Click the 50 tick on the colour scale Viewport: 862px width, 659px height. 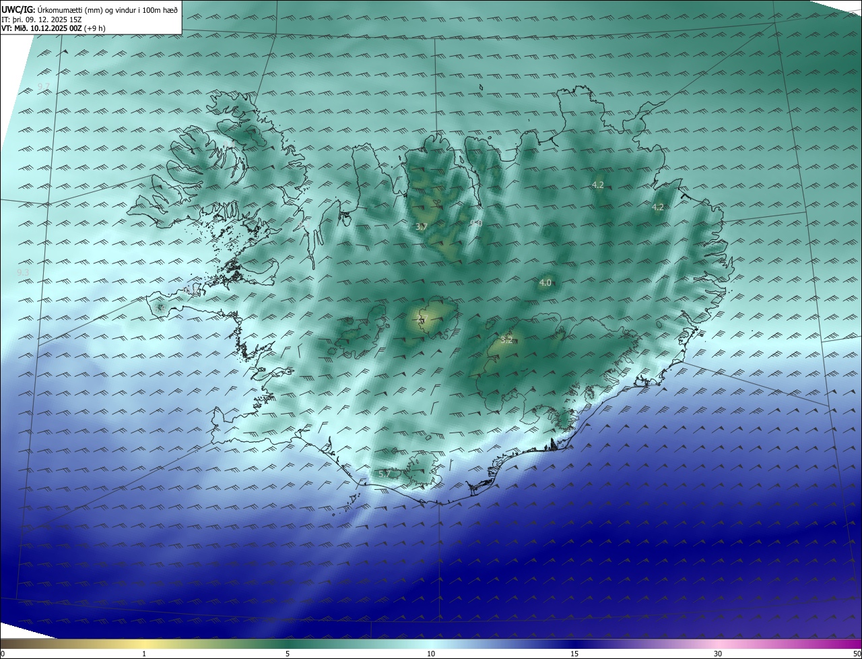[x=857, y=654]
